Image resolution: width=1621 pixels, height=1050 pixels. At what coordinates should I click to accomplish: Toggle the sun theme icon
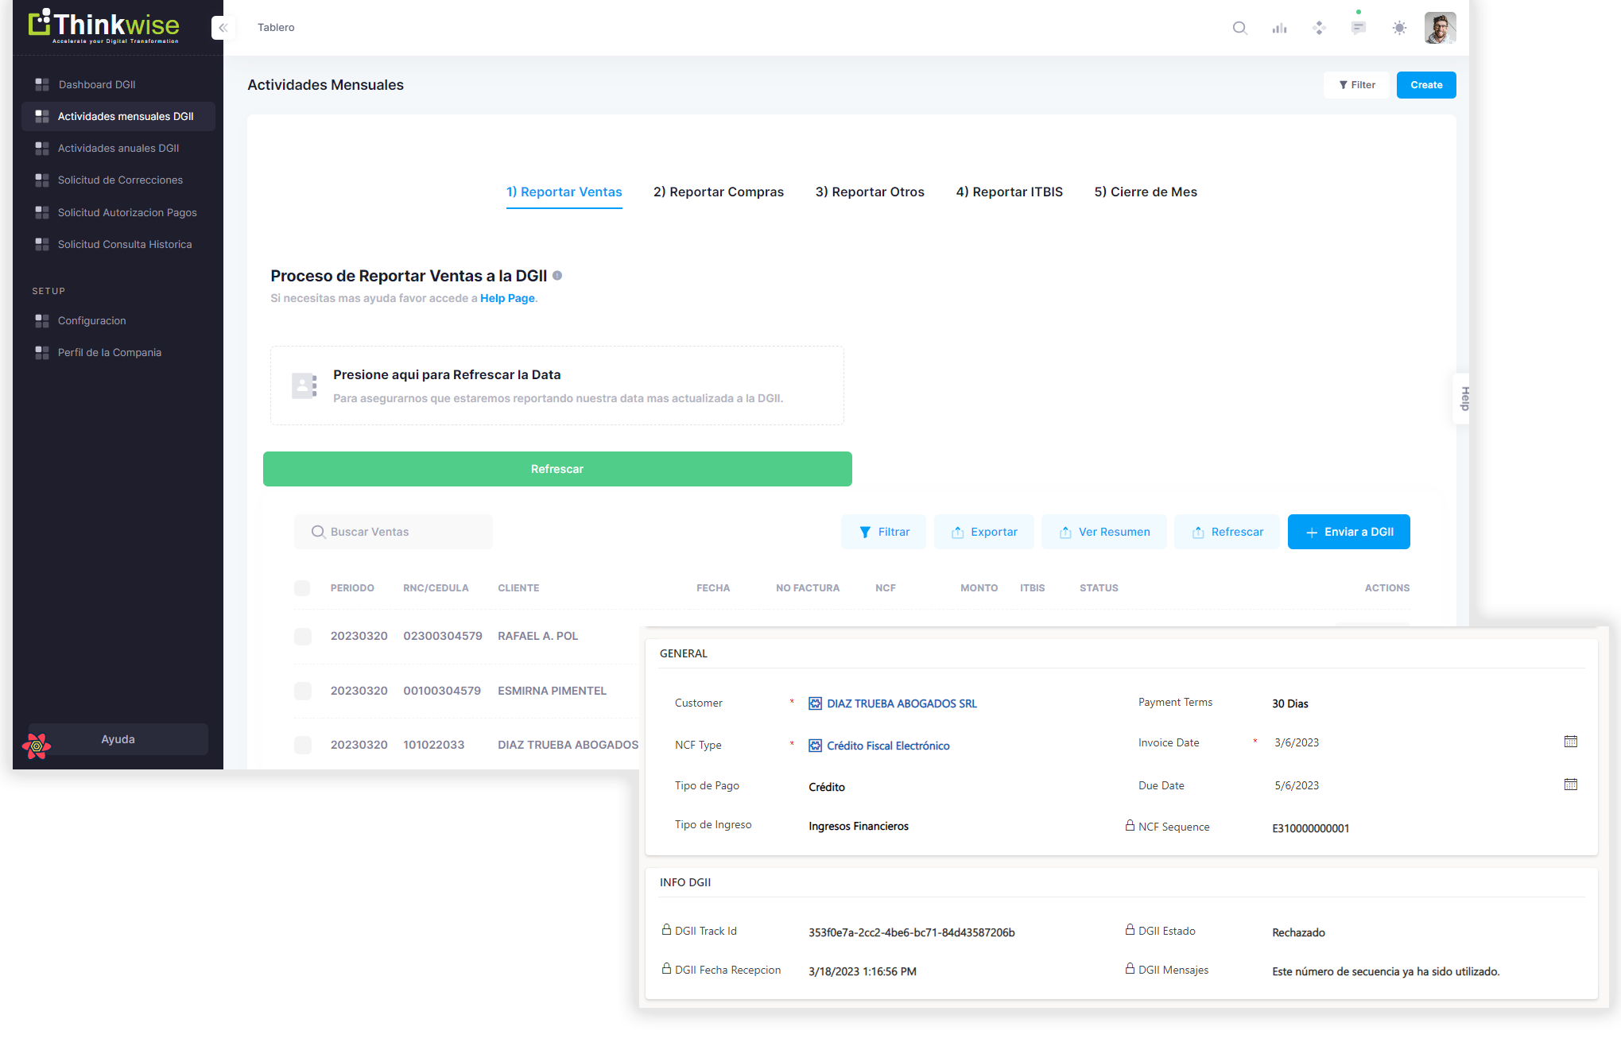pos(1399,28)
